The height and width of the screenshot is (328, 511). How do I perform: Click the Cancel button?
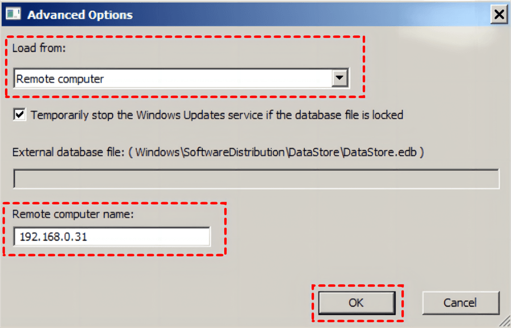coord(460,302)
